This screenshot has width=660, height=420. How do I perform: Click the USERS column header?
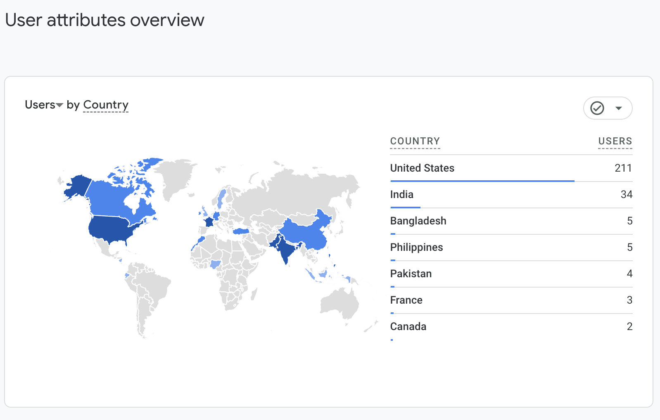pos(615,141)
